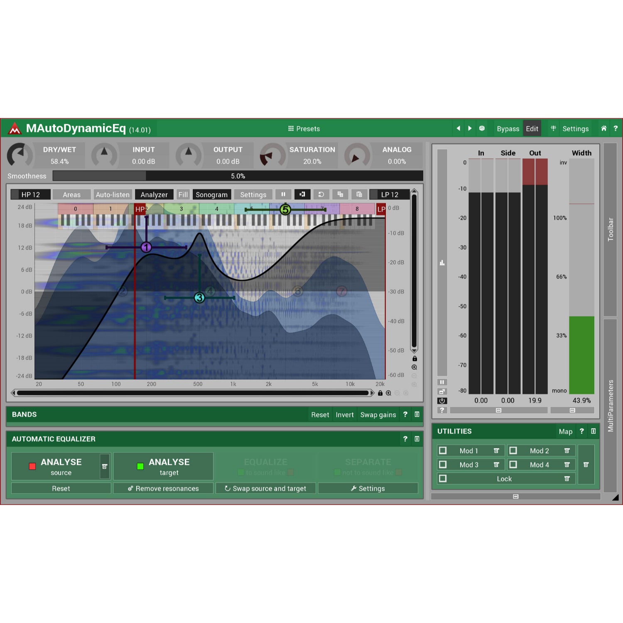The image size is (623, 623).
Task: Toggle the Analyzer view
Action: click(154, 194)
